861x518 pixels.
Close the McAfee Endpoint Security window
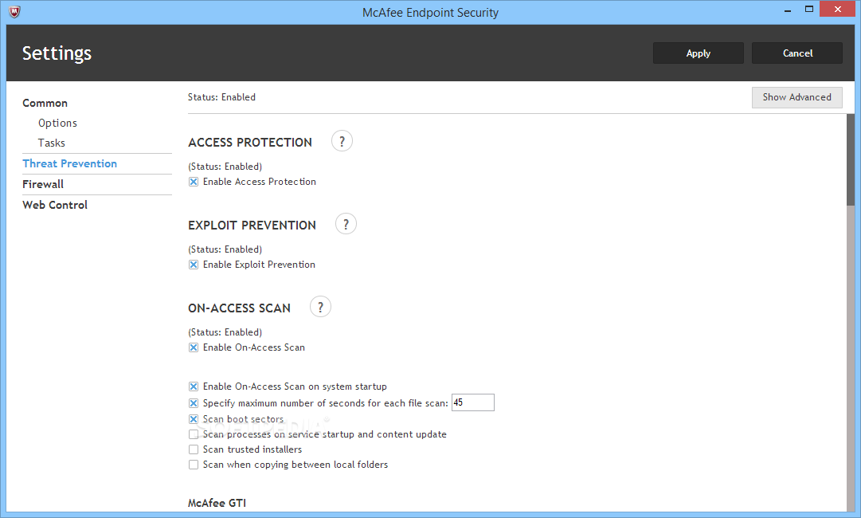pos(837,10)
